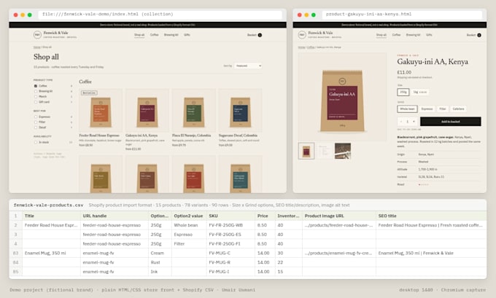Click the SEO title column header in CSV
The image size is (496, 298).
pyautogui.click(x=431, y=216)
